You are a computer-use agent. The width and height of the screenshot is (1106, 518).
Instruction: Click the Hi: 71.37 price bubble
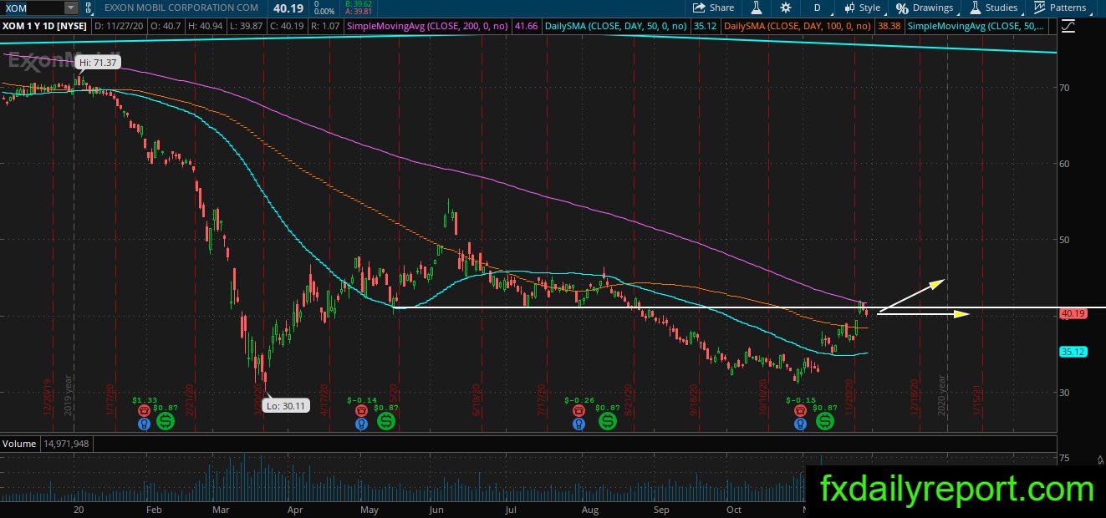pyautogui.click(x=99, y=63)
